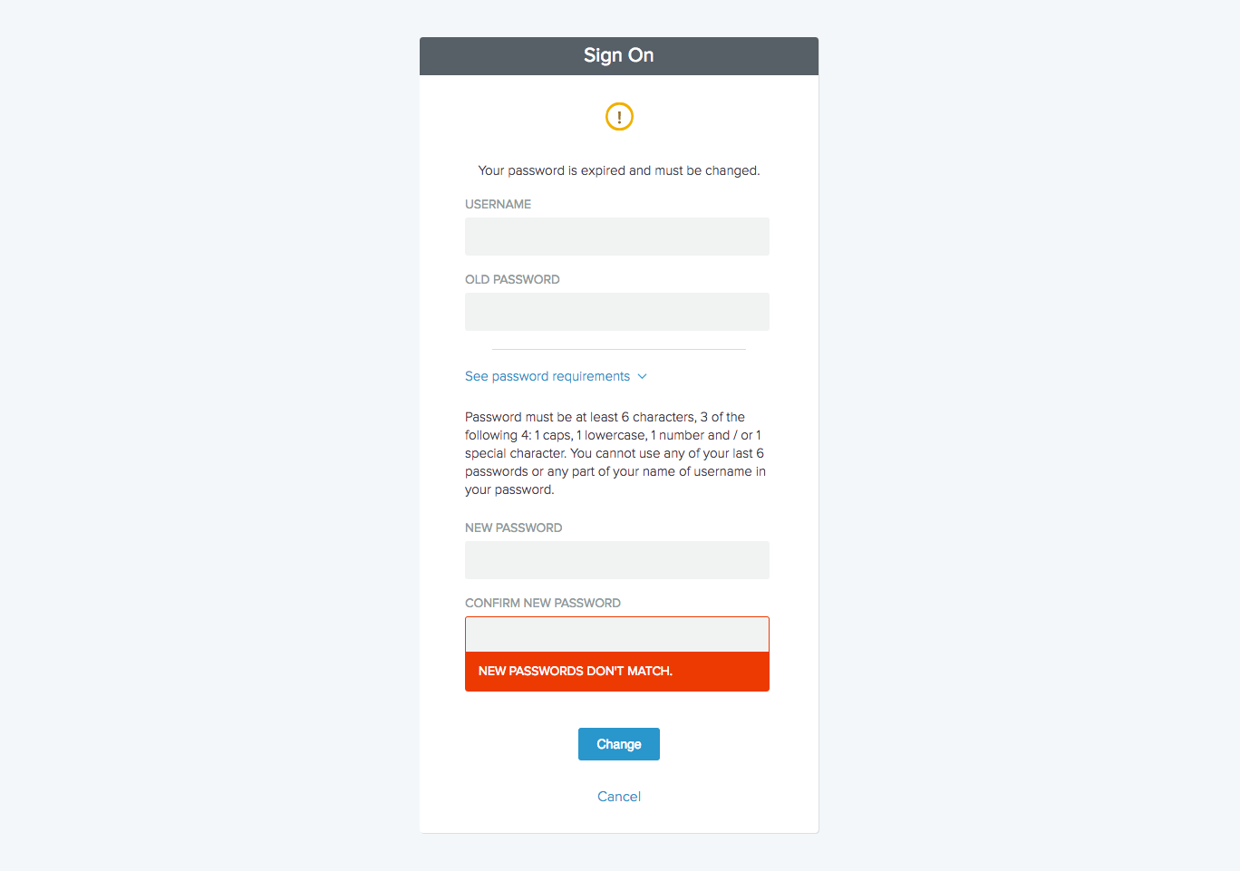The image size is (1240, 871).
Task: Click the empty page background outside the form
Action: tap(181, 435)
